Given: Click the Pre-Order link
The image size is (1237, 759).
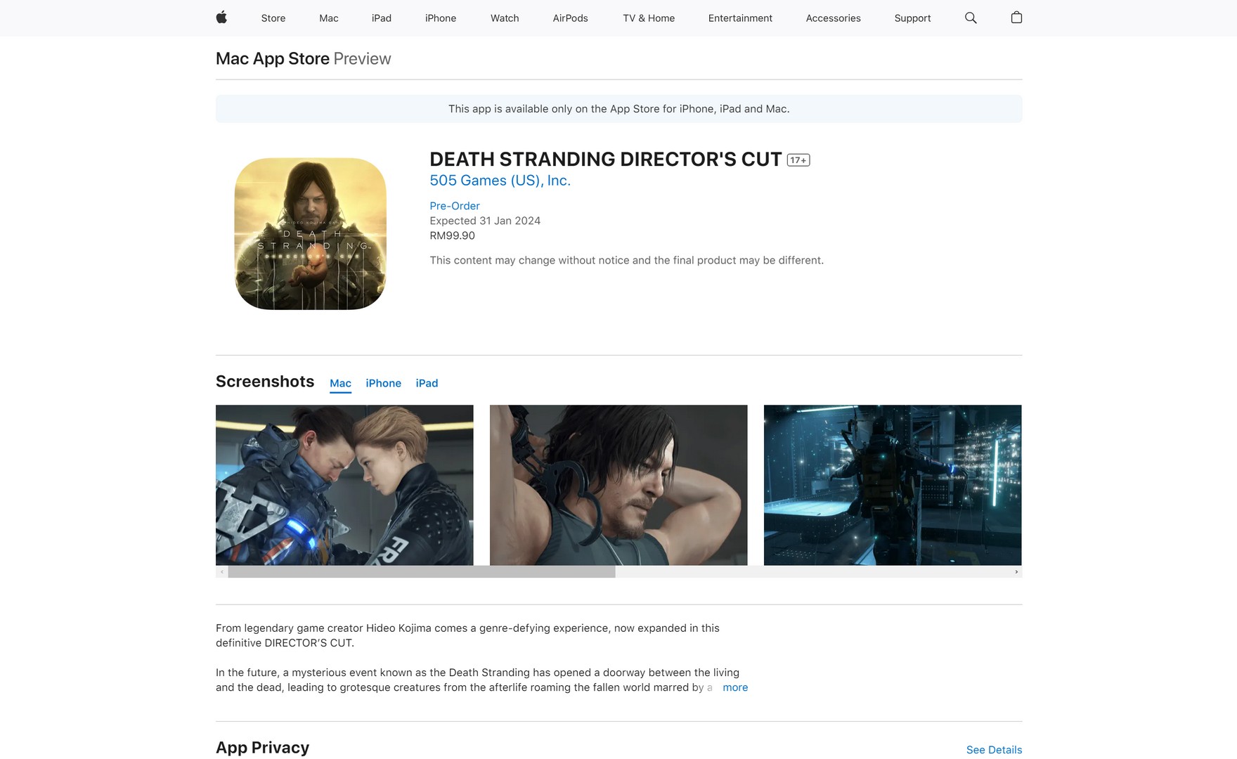Looking at the screenshot, I should [x=455, y=206].
